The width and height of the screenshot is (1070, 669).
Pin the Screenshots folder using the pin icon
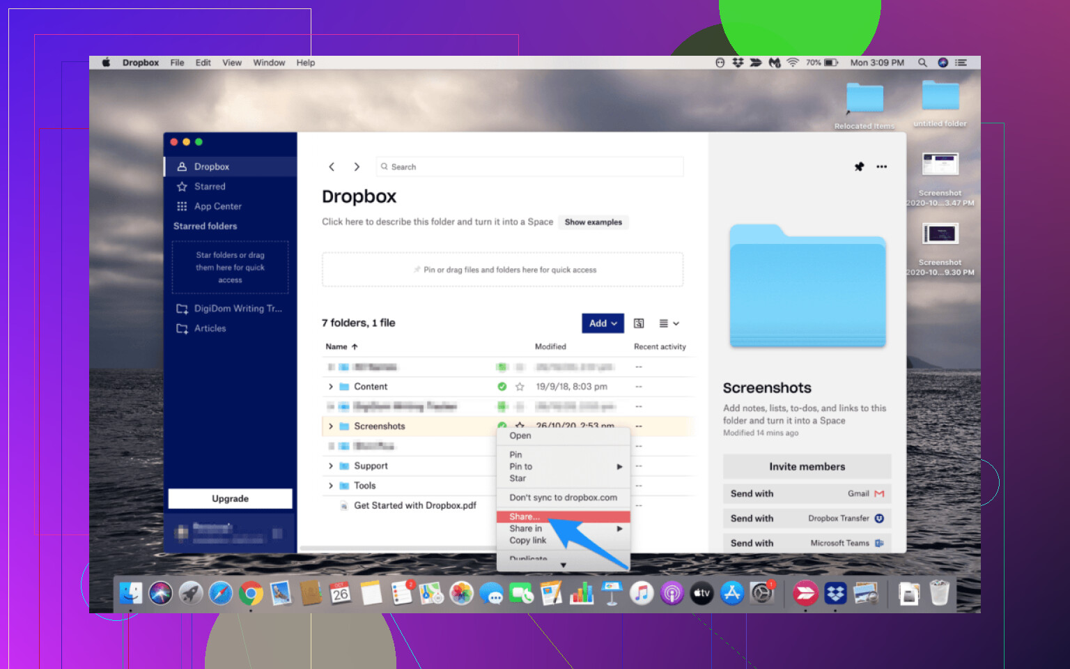click(x=859, y=167)
